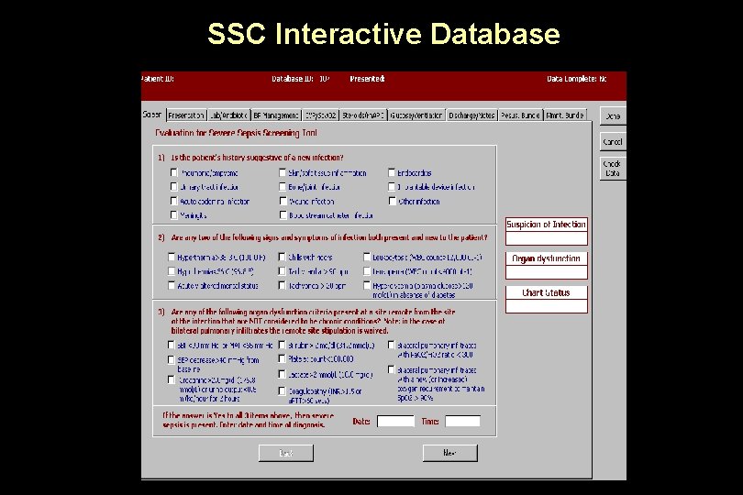743x495 pixels.
Task: Click the Next button
Action: point(449,453)
